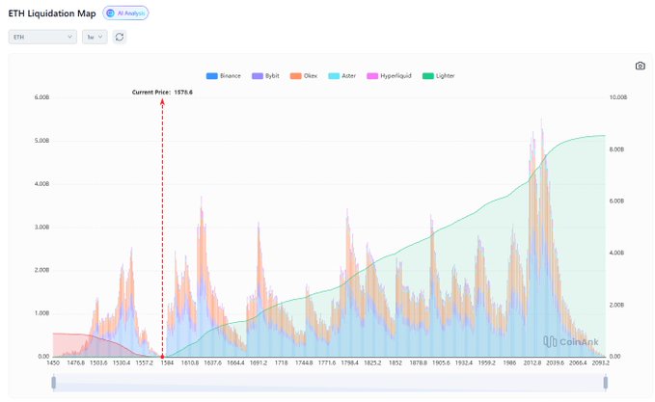Image resolution: width=655 pixels, height=402 pixels.
Task: Toggle Aster series in legend
Action: point(342,76)
